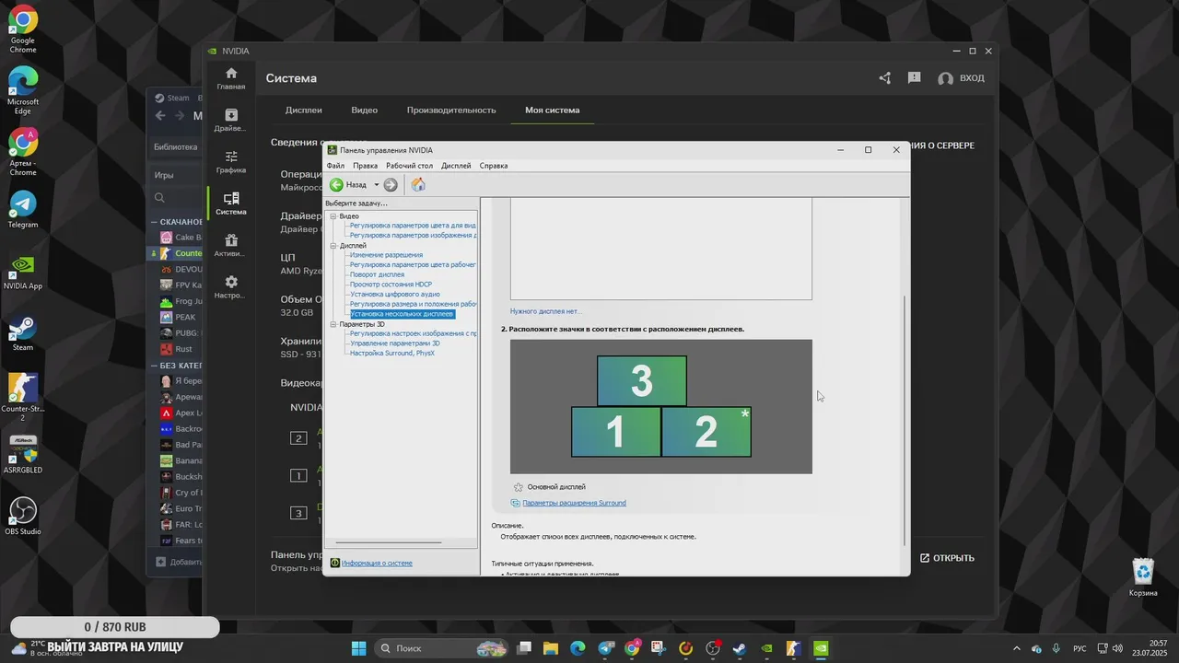The width and height of the screenshot is (1179, 663).
Task: Open the Главная home section in NVIDIA app
Action: click(231, 78)
